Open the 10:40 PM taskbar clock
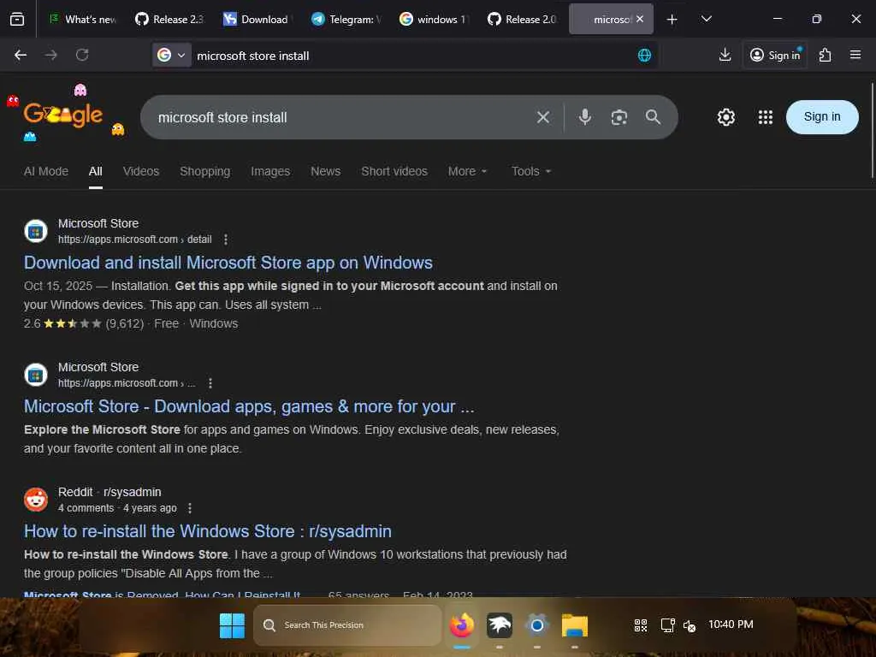This screenshot has width=876, height=657. click(x=731, y=624)
